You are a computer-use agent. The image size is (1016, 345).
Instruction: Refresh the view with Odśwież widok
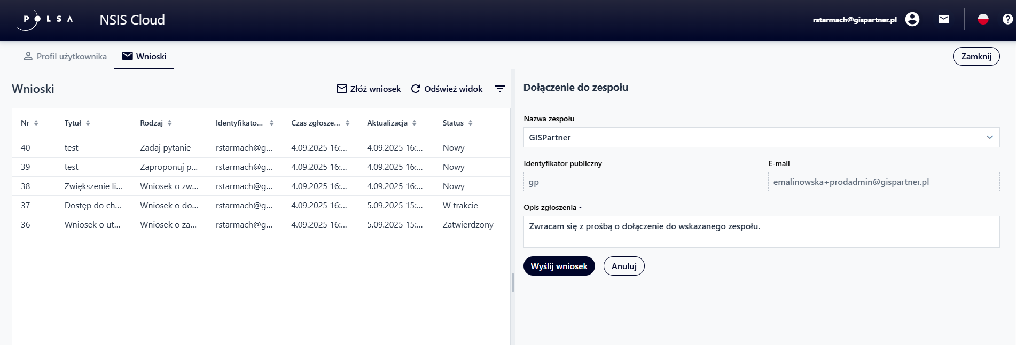447,89
